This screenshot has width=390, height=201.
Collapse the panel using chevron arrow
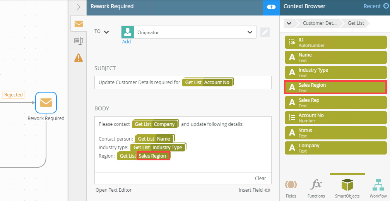pyautogui.click(x=79, y=7)
